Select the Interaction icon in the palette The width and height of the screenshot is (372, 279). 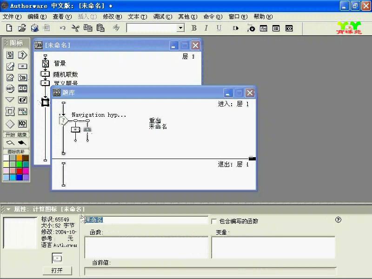pos(22,55)
